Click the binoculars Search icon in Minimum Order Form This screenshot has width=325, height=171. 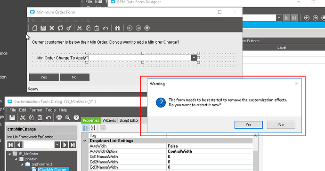click(118, 28)
